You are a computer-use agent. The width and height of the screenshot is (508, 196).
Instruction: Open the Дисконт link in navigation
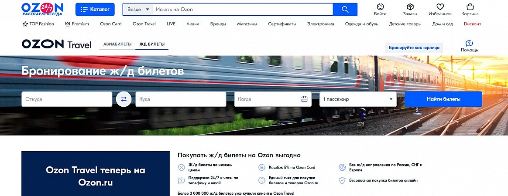coord(472,24)
